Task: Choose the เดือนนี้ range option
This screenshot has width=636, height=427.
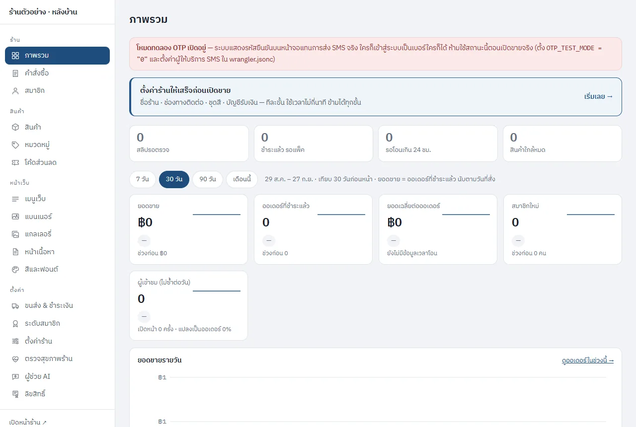Action: pos(242,179)
